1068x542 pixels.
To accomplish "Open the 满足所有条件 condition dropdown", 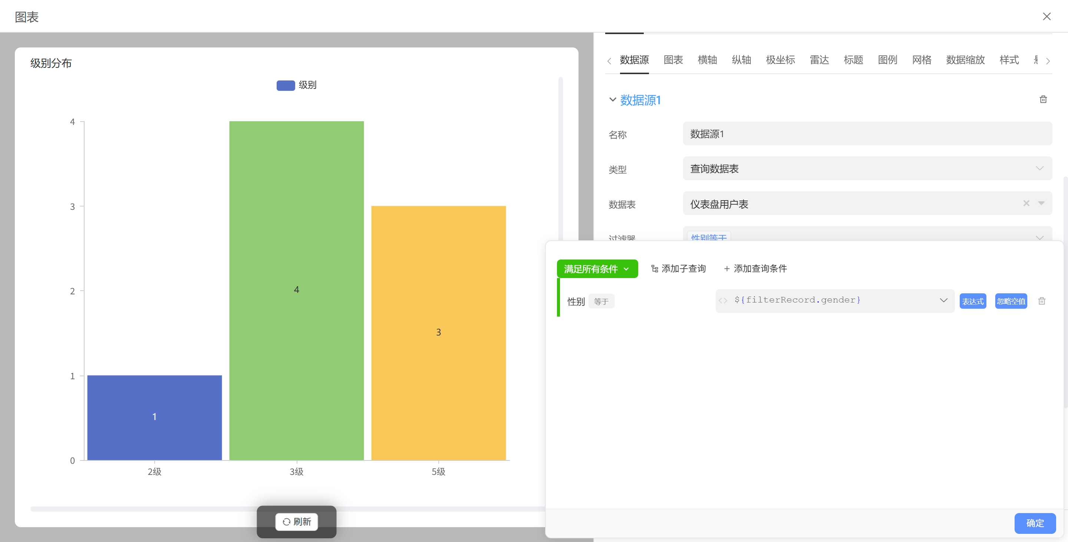I will point(597,268).
